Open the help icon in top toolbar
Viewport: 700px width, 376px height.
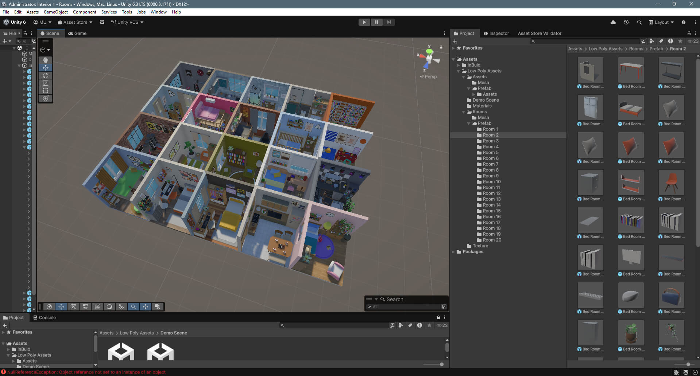684,22
